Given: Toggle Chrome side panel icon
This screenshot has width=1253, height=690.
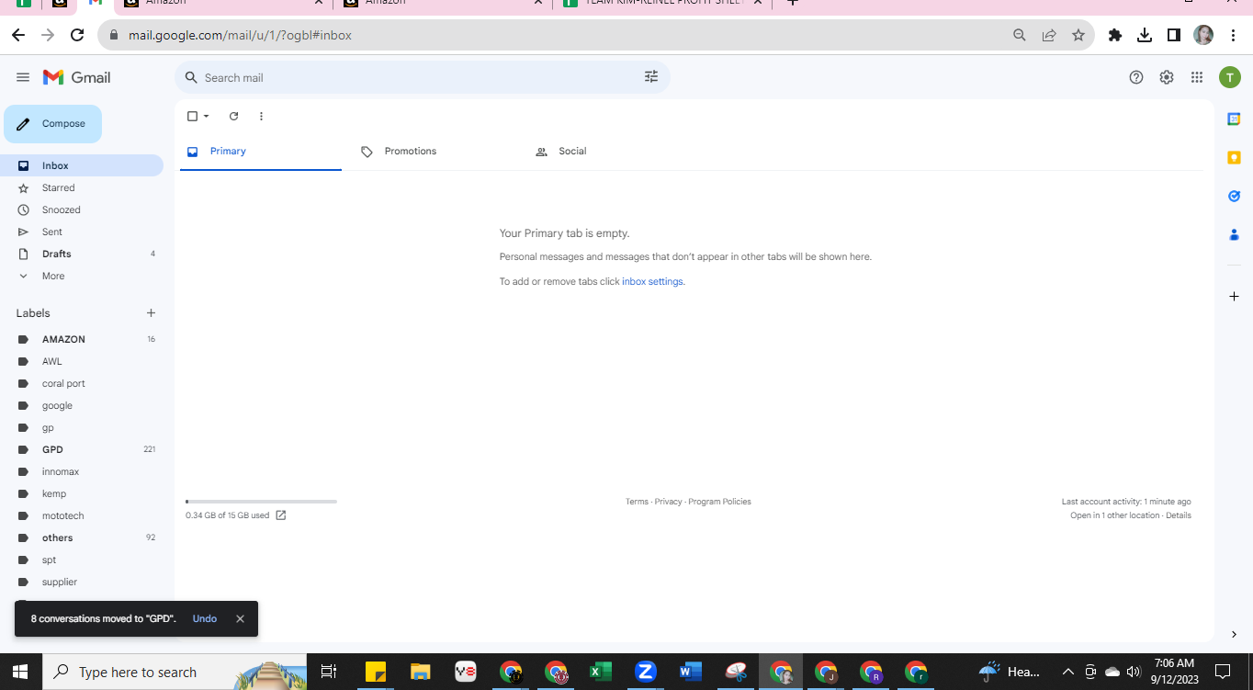Looking at the screenshot, I should coord(1174,35).
